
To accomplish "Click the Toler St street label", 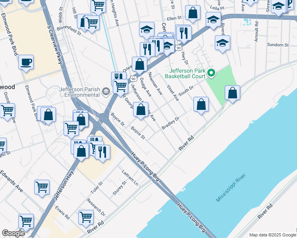I will coord(96,188).
